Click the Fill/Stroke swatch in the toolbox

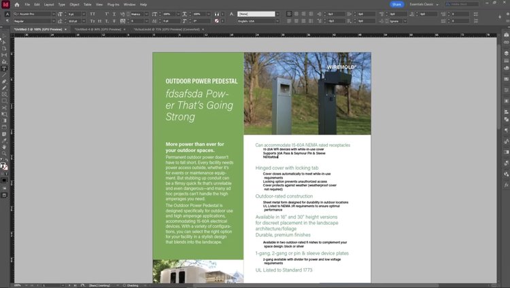(x=3, y=166)
